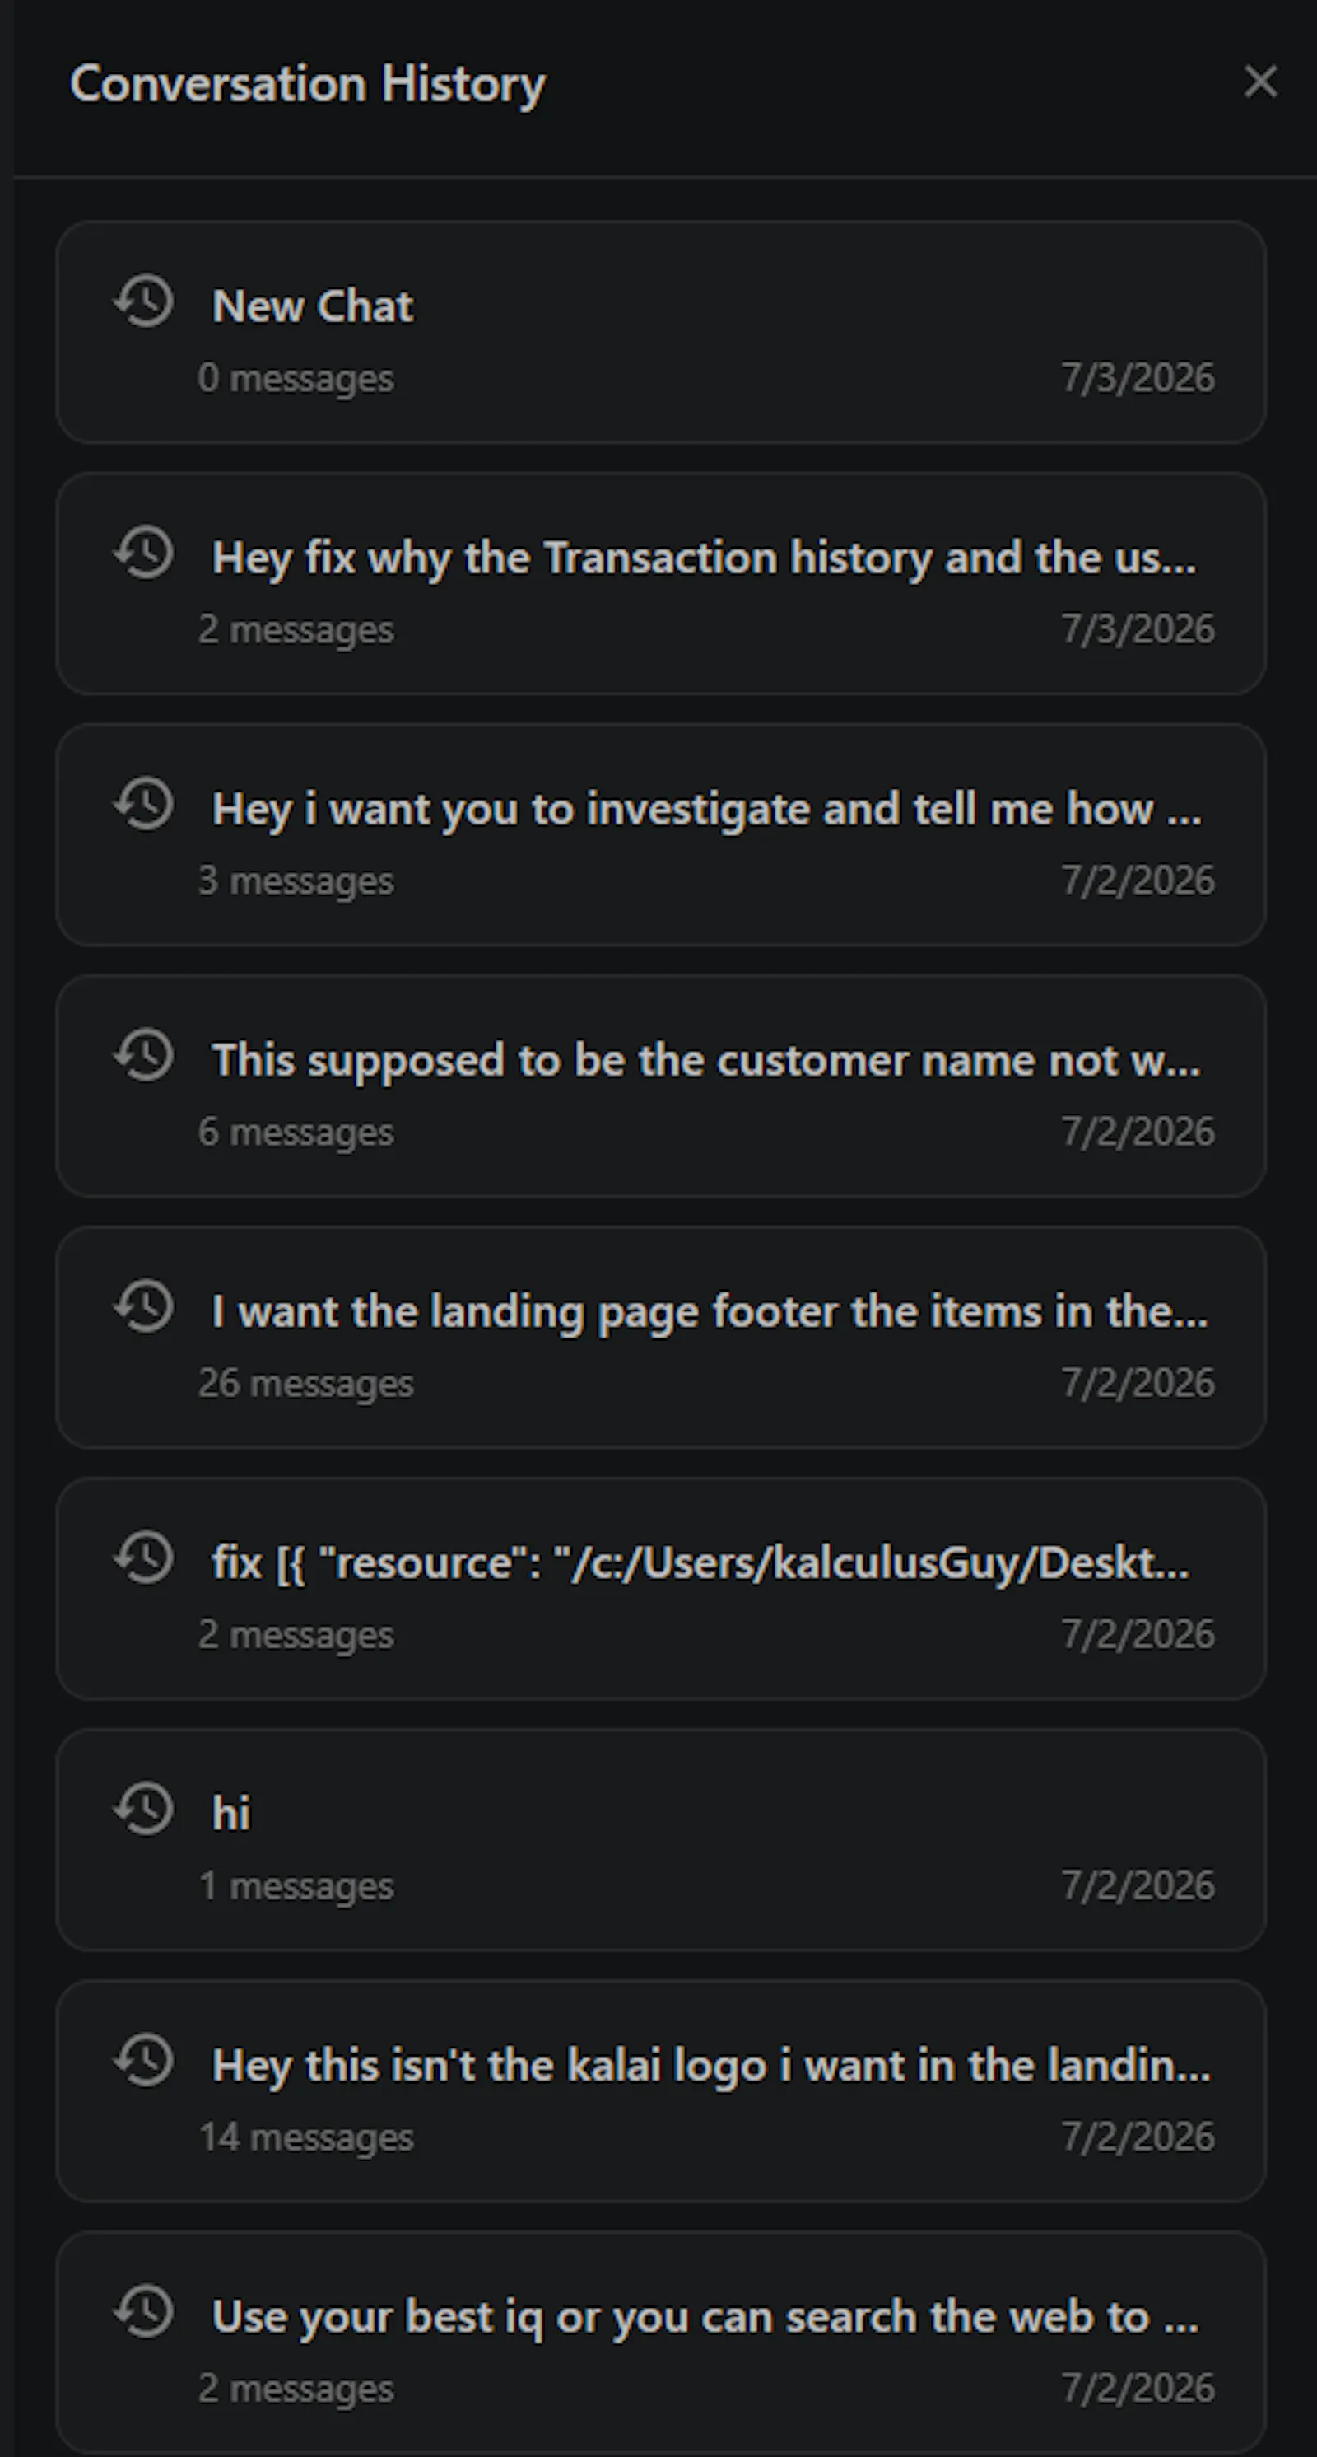Open the 'Use your best iq' conversation

[661, 2343]
